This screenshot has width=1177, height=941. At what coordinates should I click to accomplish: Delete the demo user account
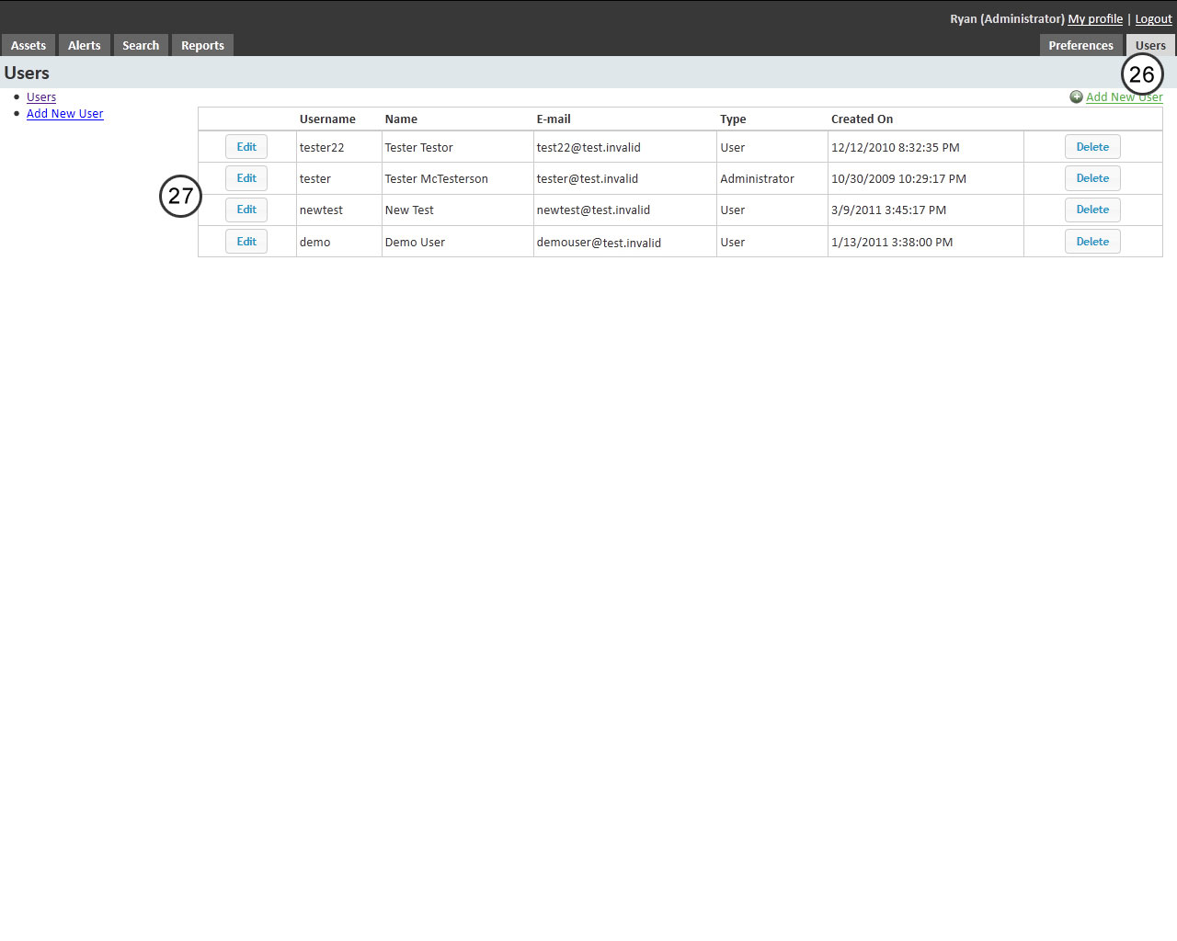click(1091, 241)
